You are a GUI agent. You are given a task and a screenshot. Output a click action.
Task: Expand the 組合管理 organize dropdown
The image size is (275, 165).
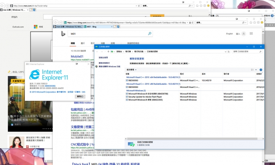point(131,70)
